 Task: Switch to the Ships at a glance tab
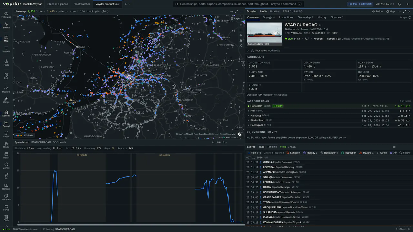[57, 4]
